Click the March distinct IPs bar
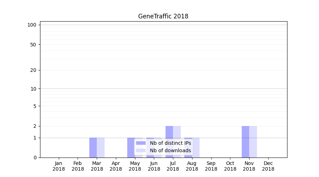319x177 pixels. (x=93, y=148)
